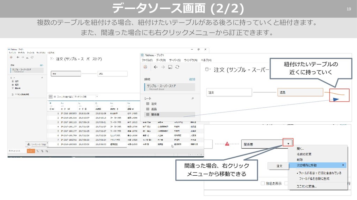Click the 追加 link beside 接続 in the front window

[x=192, y=79]
